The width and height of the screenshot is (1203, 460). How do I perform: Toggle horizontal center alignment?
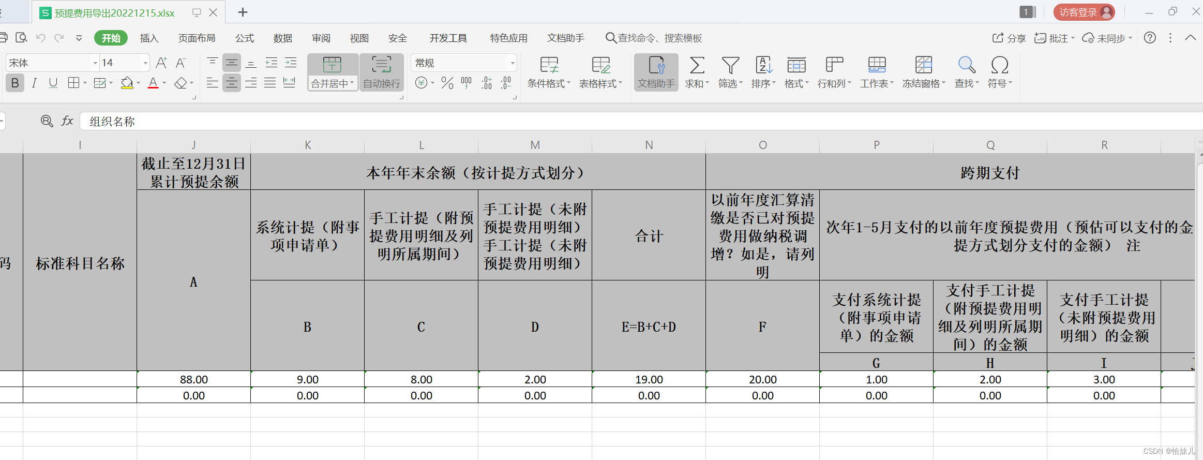click(232, 83)
